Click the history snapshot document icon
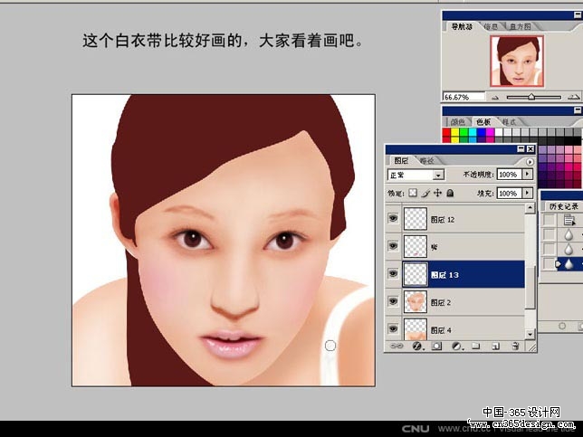 tap(569, 220)
